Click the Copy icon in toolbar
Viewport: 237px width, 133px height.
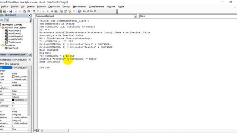(x=20, y=11)
